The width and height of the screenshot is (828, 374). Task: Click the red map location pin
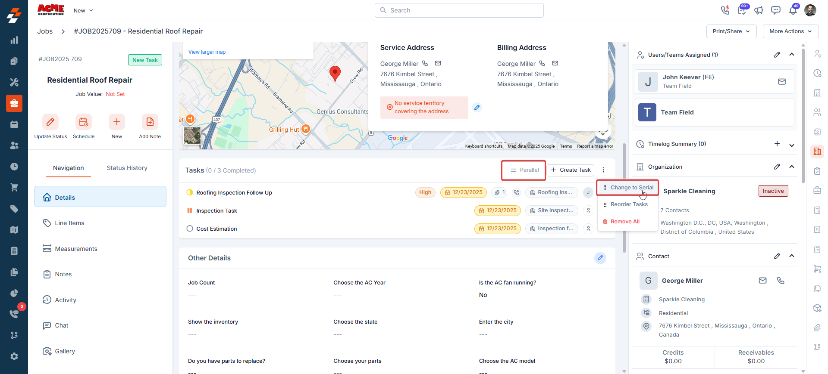335,74
